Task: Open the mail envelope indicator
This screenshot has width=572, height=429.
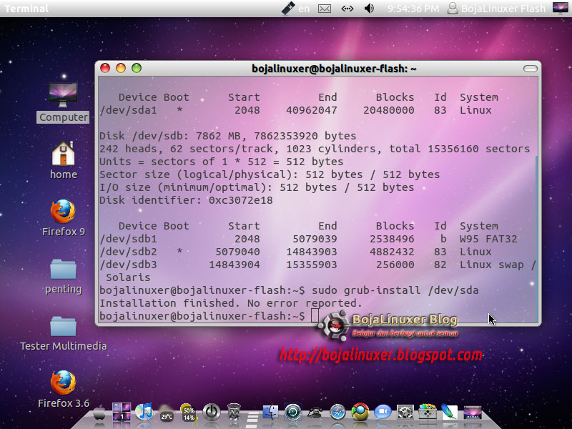Action: (325, 9)
